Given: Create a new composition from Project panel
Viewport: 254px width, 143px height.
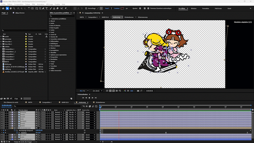Looking at the screenshot, I should pos(8,99).
